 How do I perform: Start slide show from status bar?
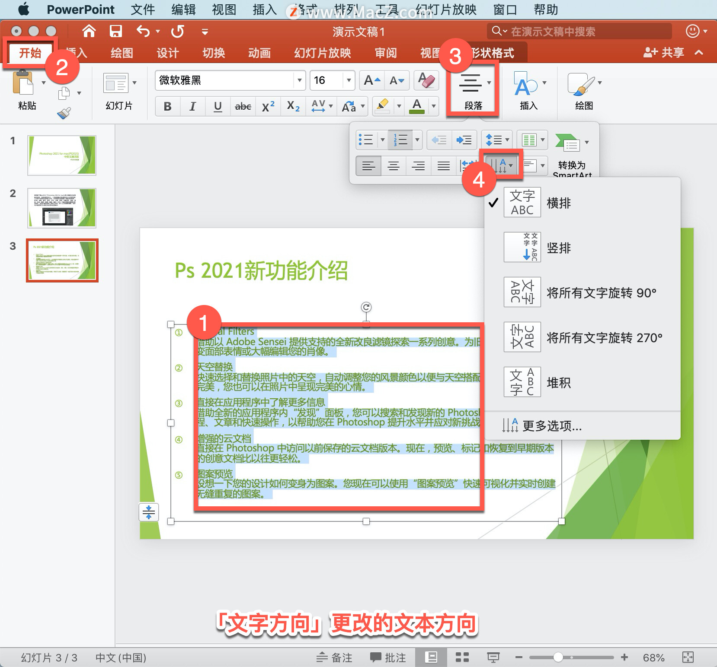pos(493,657)
